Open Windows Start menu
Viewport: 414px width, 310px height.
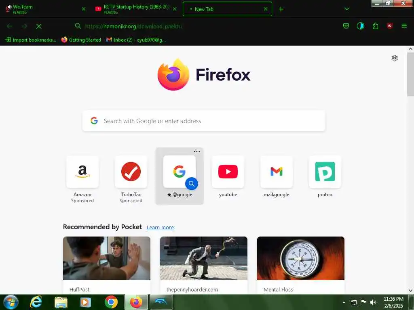[11, 302]
